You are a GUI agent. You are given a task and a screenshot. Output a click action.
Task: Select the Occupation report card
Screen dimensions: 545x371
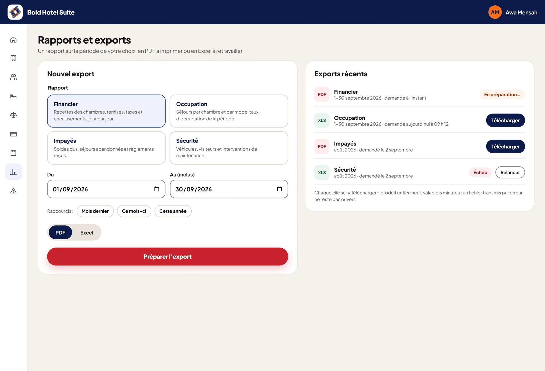pos(229,111)
